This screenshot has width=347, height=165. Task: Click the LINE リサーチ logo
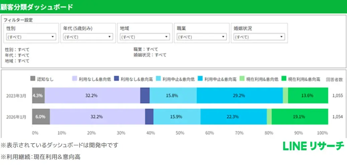point(313,146)
